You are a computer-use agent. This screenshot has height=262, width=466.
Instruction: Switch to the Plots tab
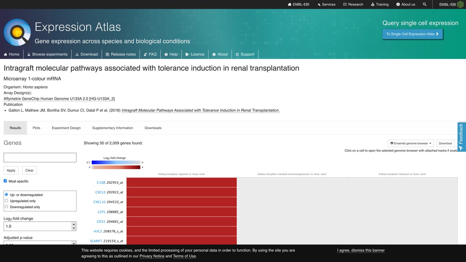point(36,128)
